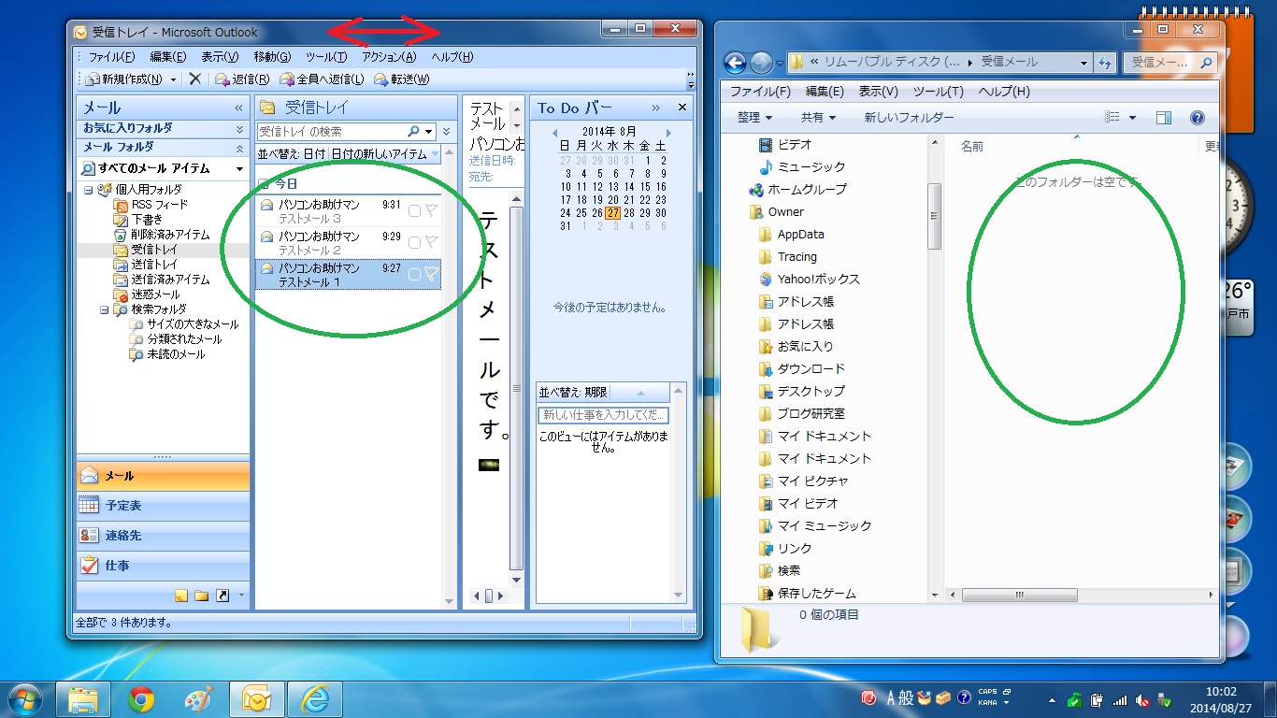1277x718 pixels.
Task: Toggle the follow-up flag on テストメール 3
Action: (431, 210)
